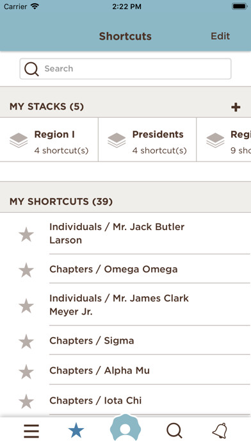Open the hamburger menu icon
The width and height of the screenshot is (251, 446).
click(31, 431)
